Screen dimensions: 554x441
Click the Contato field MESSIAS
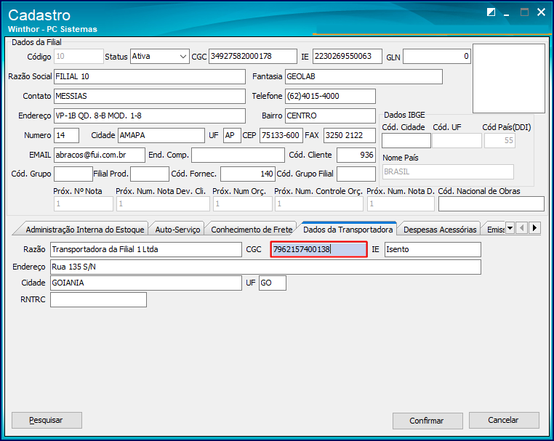pos(150,96)
